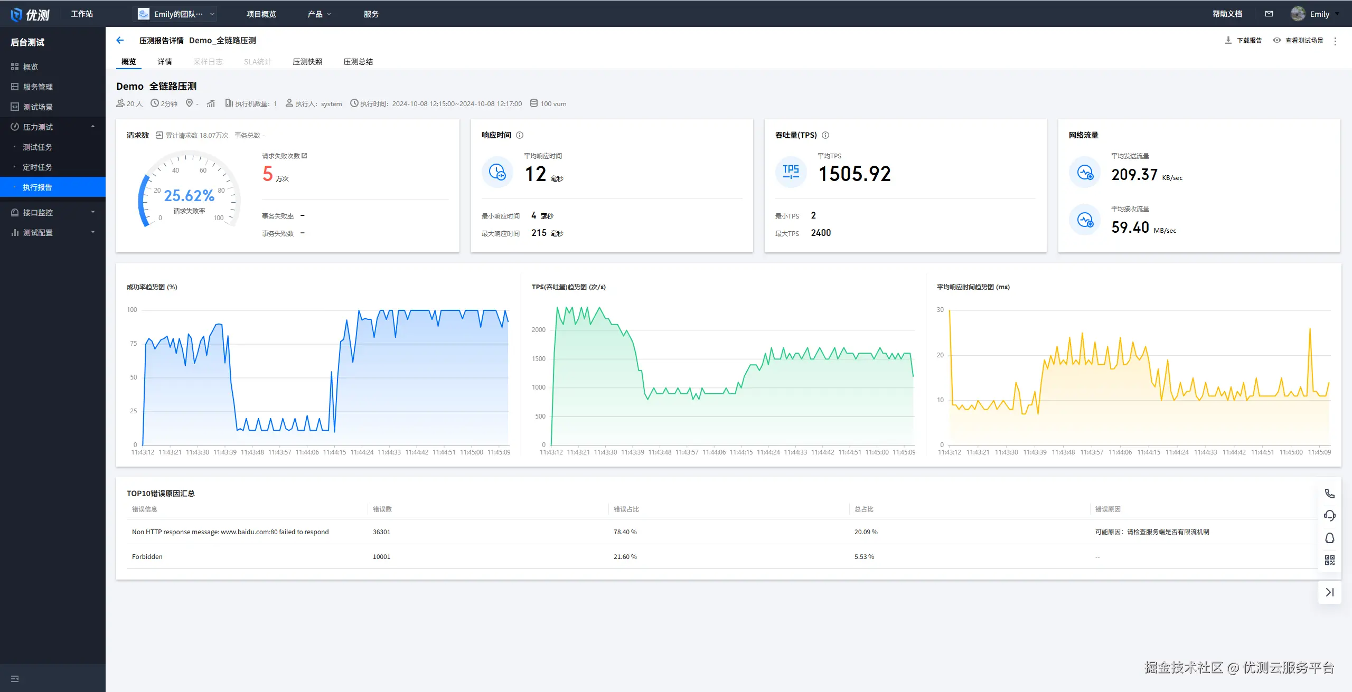Click the phone contact icon on the right
This screenshot has height=692, width=1352.
coord(1330,494)
